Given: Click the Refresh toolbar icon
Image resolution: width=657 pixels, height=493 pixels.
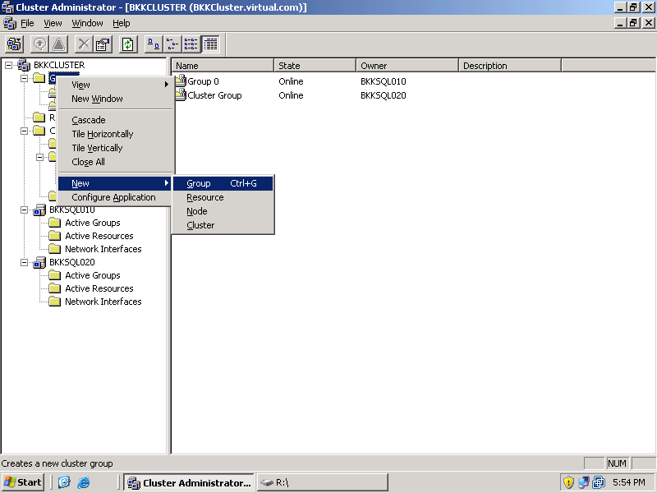Looking at the screenshot, I should [128, 44].
